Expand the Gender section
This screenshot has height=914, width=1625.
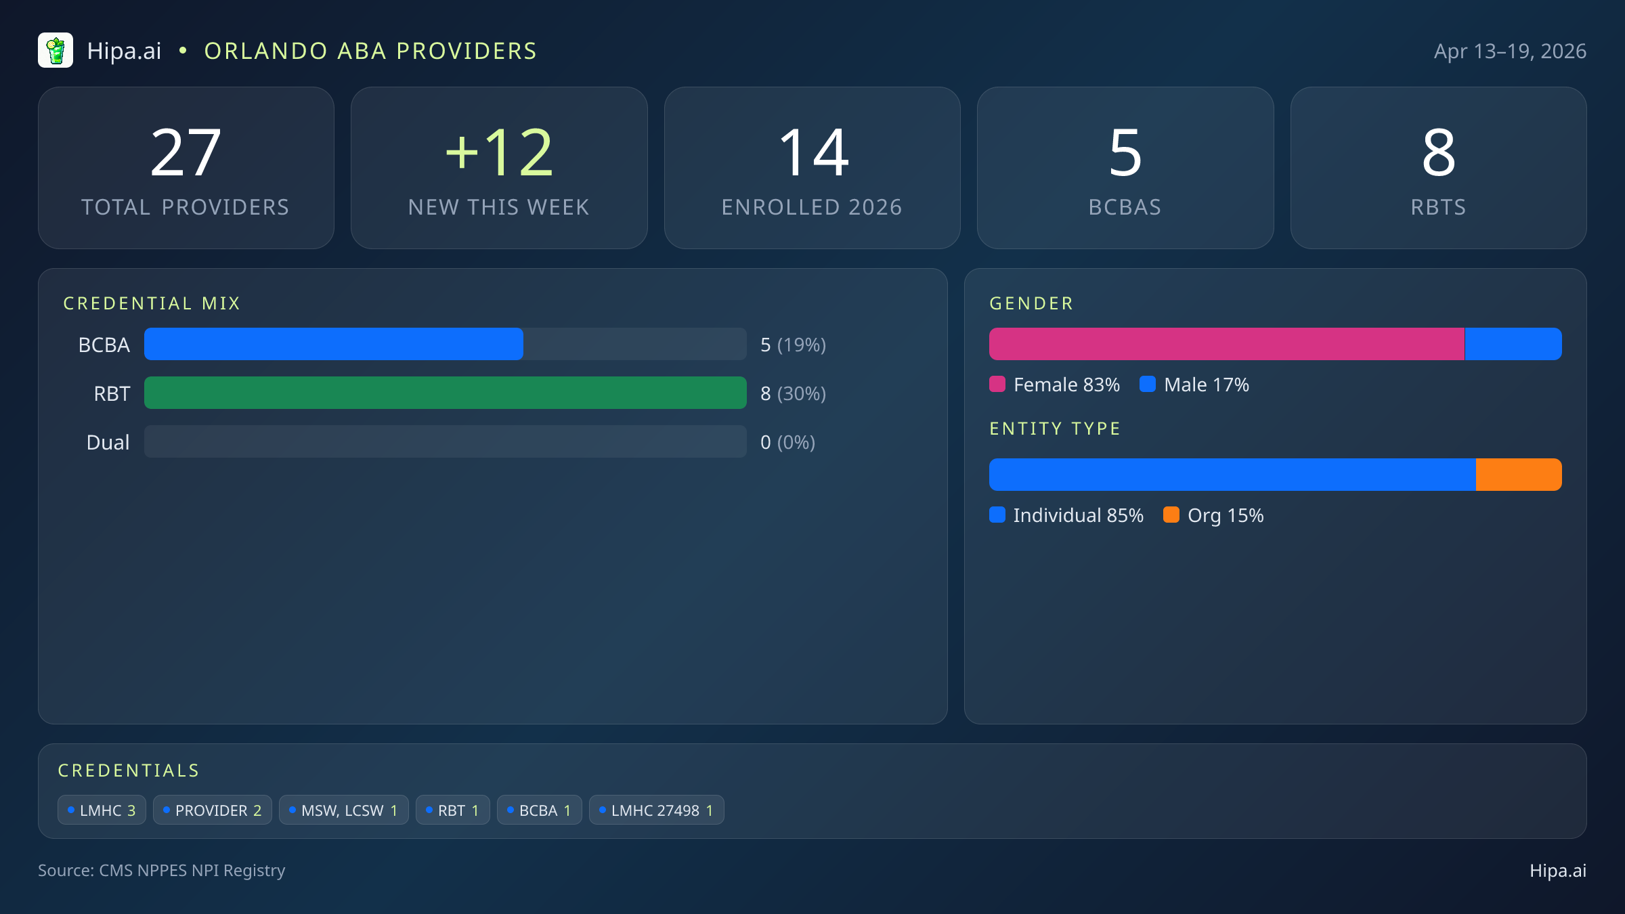coord(1031,303)
